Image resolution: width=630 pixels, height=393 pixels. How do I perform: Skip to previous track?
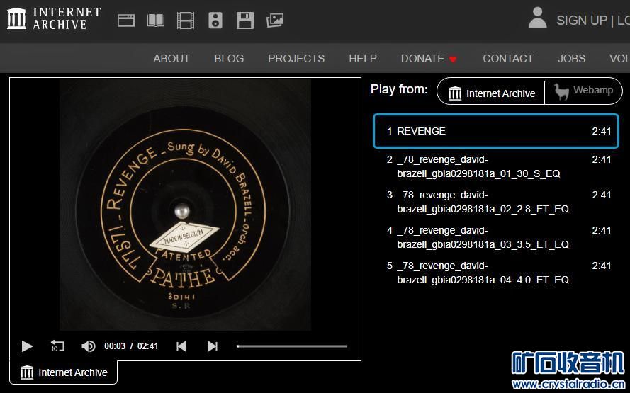[181, 346]
